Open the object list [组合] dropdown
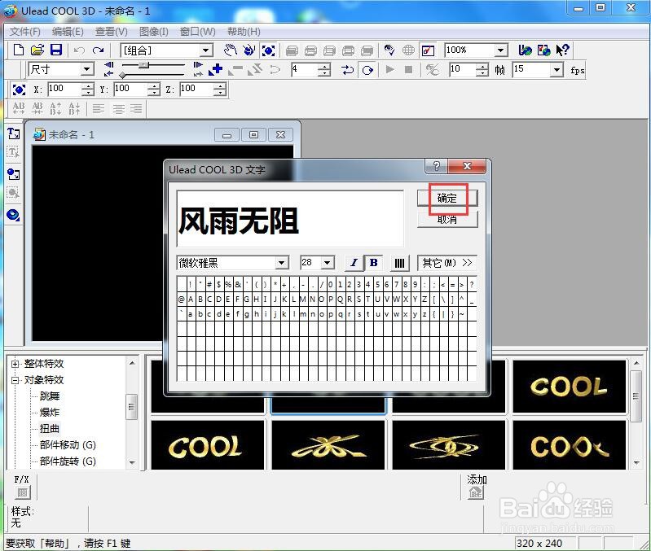Viewport: 651px width, 551px height. click(x=205, y=50)
